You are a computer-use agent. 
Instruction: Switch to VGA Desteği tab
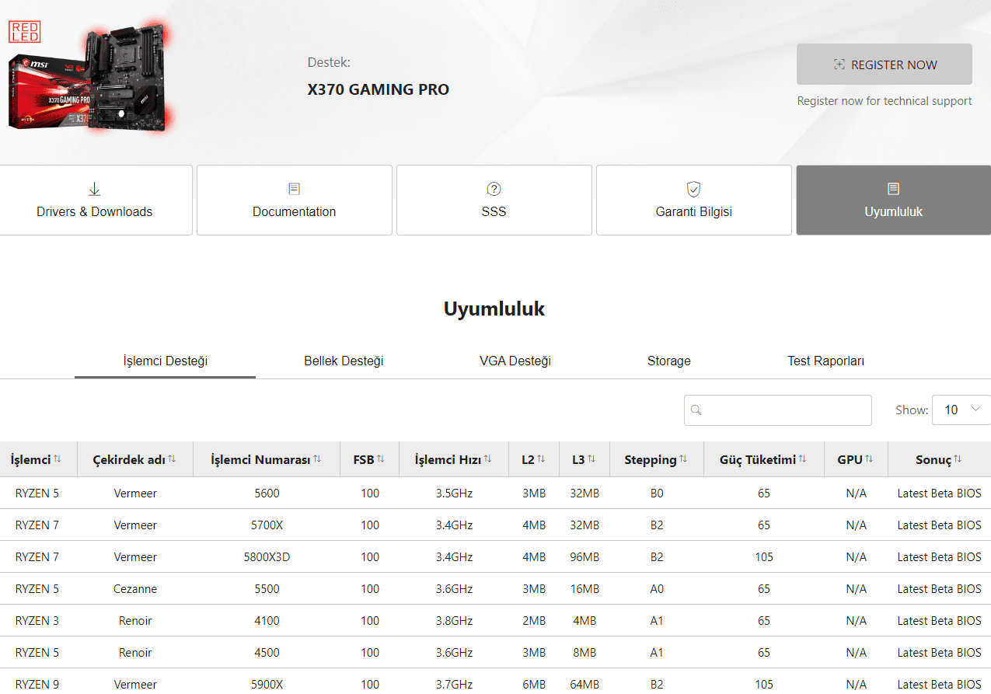[515, 361]
